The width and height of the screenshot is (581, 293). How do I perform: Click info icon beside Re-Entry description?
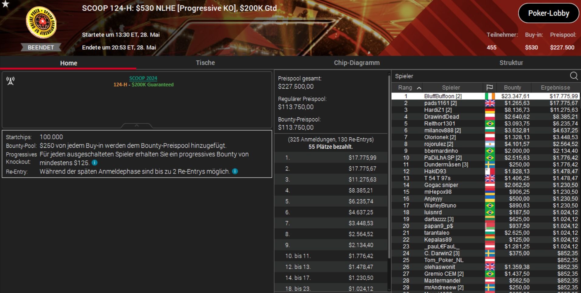tap(235, 171)
